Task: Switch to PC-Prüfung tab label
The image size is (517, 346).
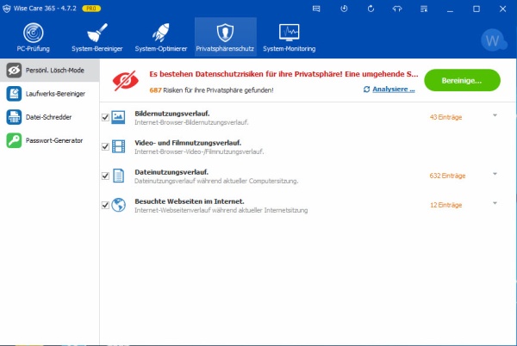Action: click(34, 49)
